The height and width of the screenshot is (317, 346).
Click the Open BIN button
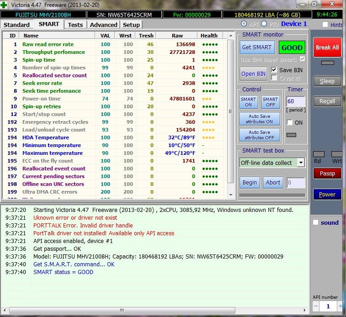point(253,74)
